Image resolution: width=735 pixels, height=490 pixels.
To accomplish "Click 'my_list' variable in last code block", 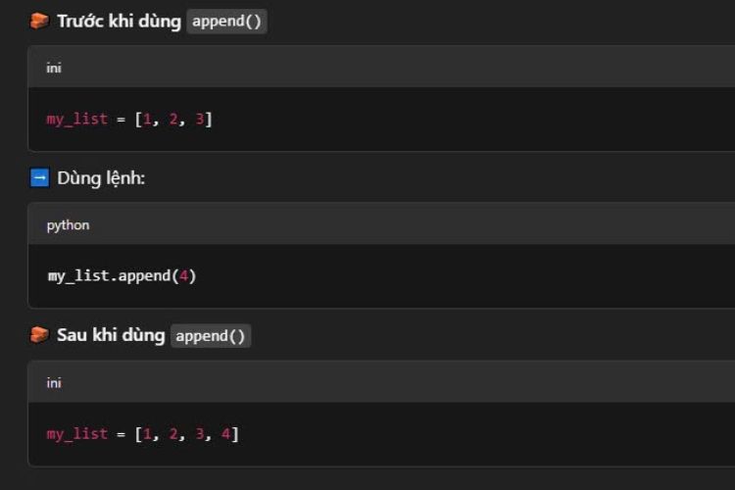I will pos(77,434).
